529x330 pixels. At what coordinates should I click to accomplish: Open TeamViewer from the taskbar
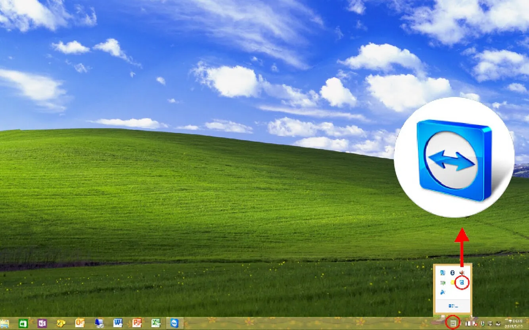coord(174,324)
